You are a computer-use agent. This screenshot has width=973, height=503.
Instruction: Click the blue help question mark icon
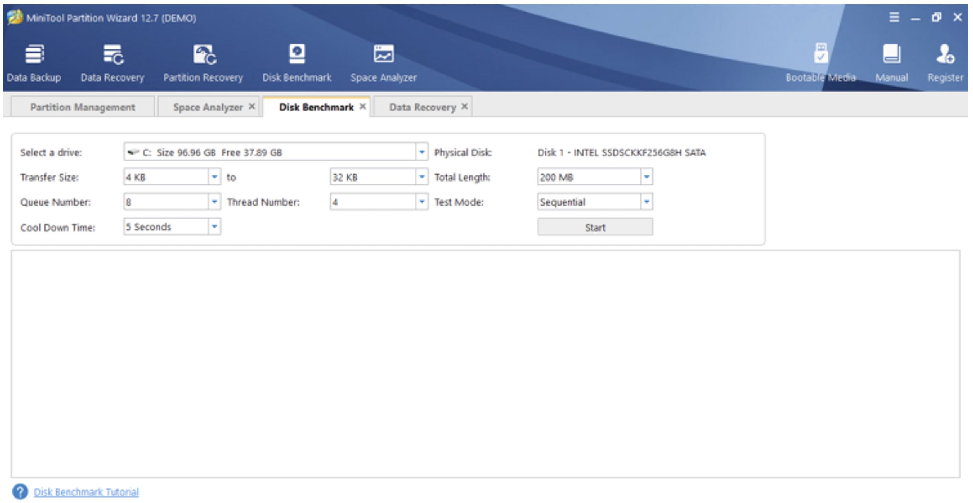20,492
